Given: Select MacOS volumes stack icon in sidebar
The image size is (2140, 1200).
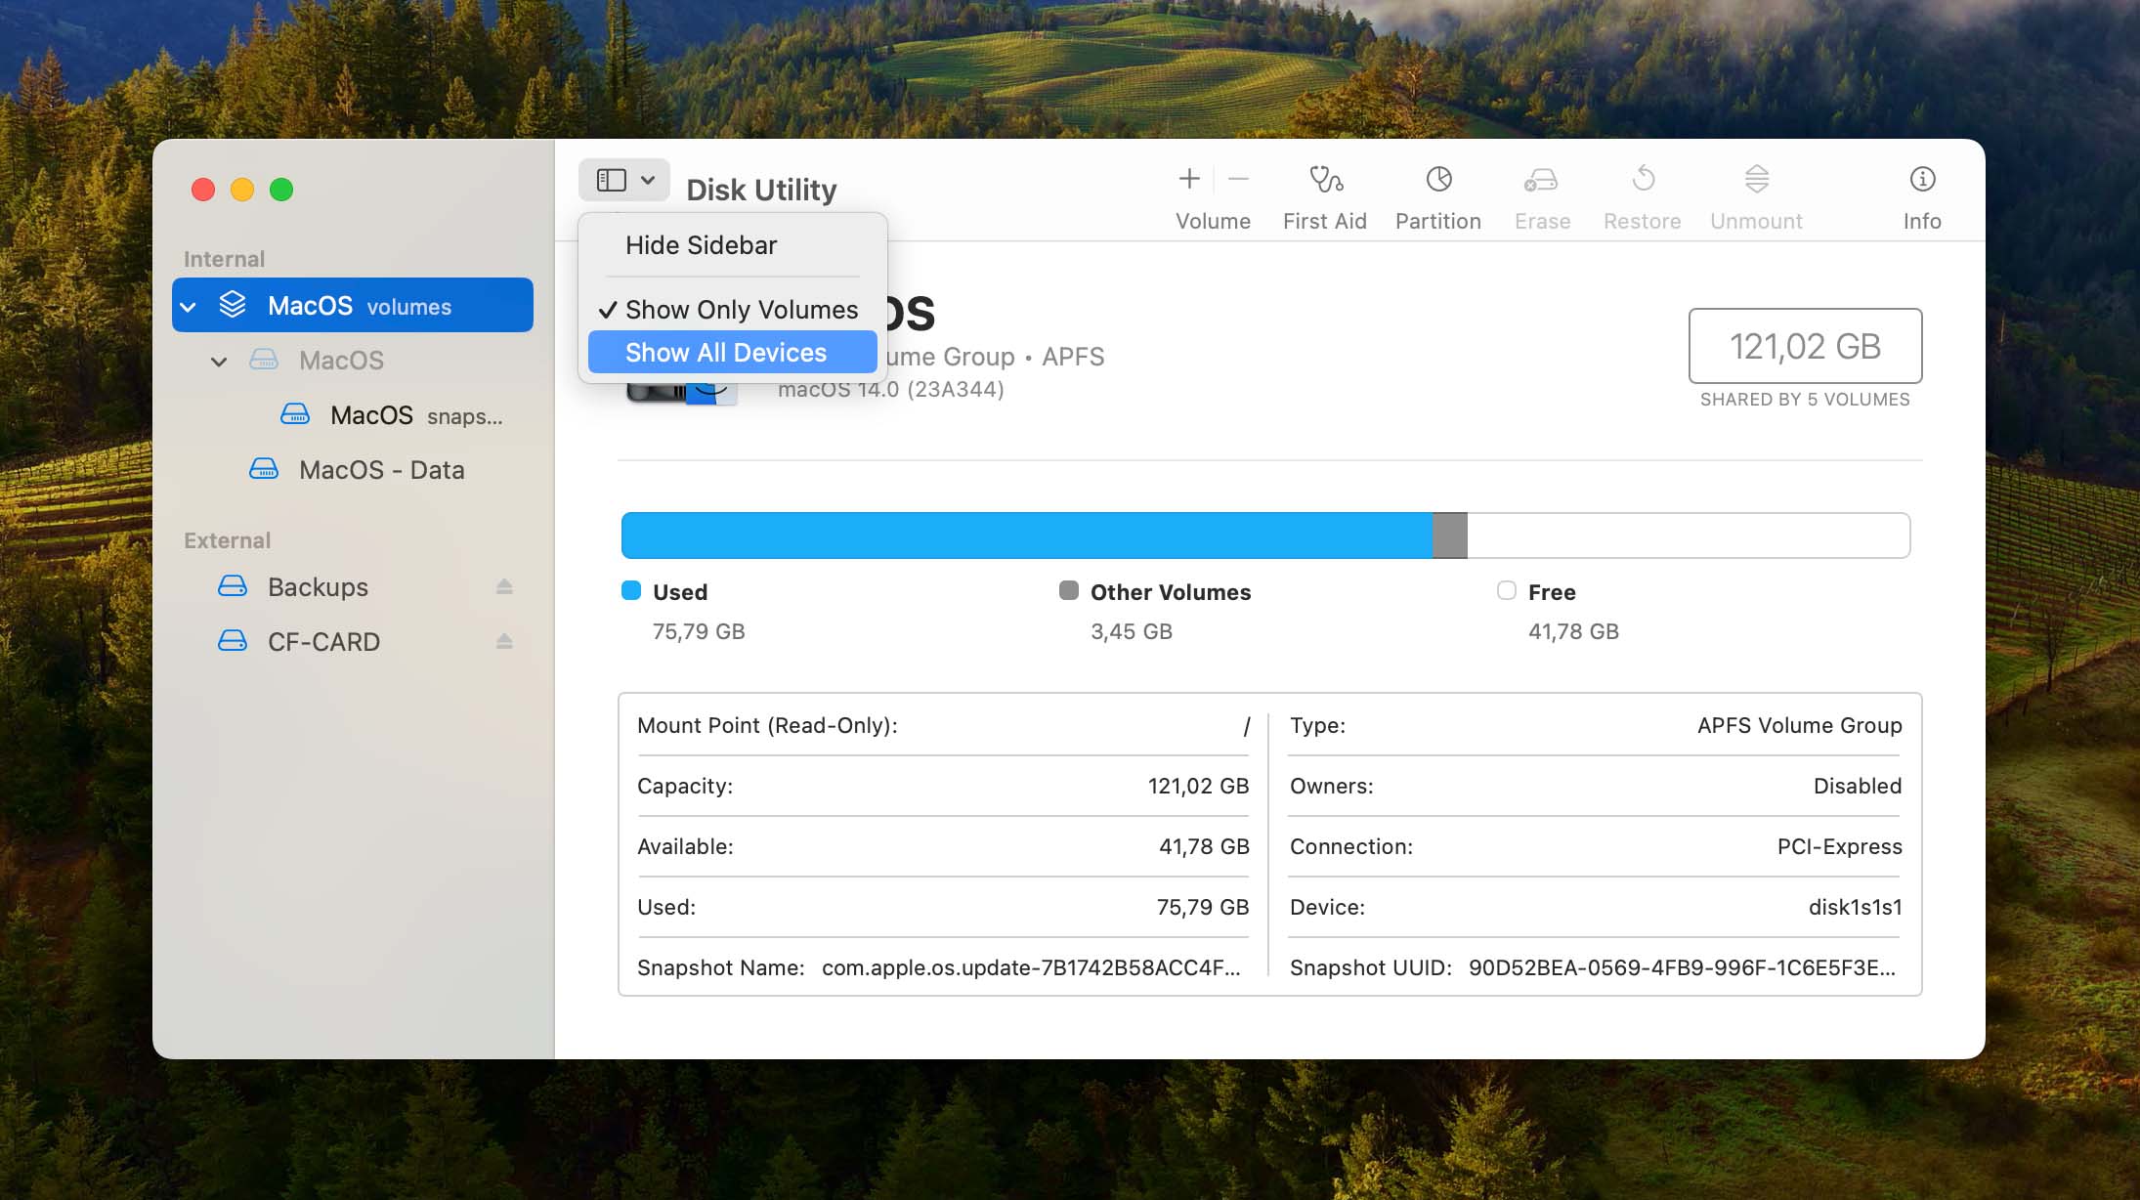Looking at the screenshot, I should (233, 305).
